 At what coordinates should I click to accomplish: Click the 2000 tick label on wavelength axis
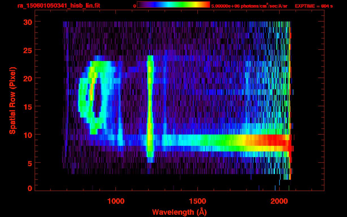tap(279, 201)
